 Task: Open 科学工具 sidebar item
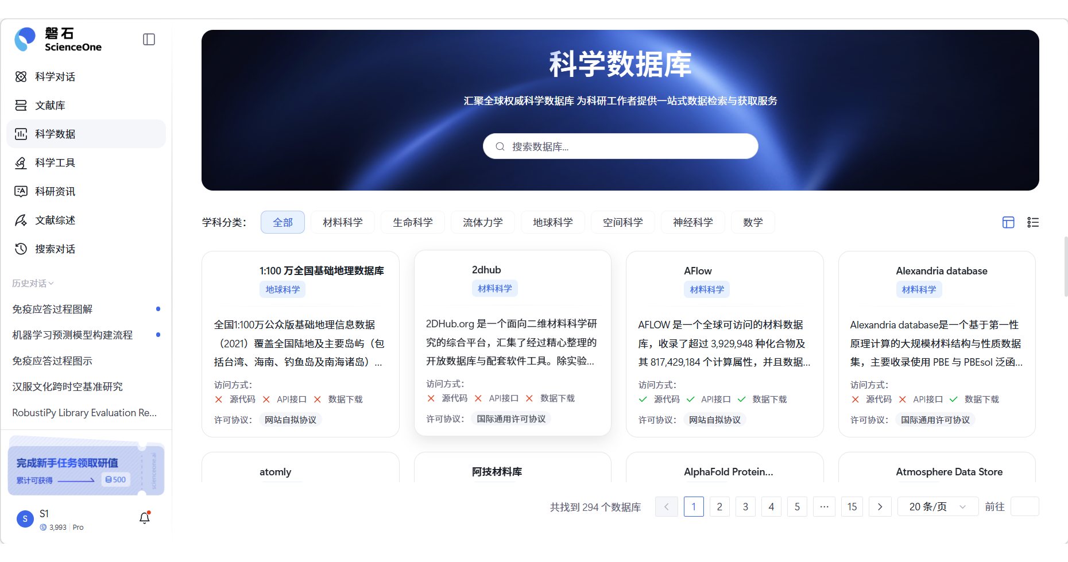point(86,162)
